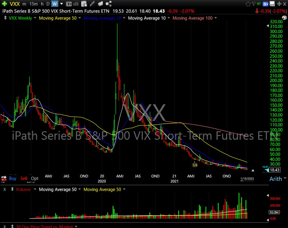Expand Moving Average 10 dropdown arrow
This screenshot has width=288, height=228.
coord(169,18)
